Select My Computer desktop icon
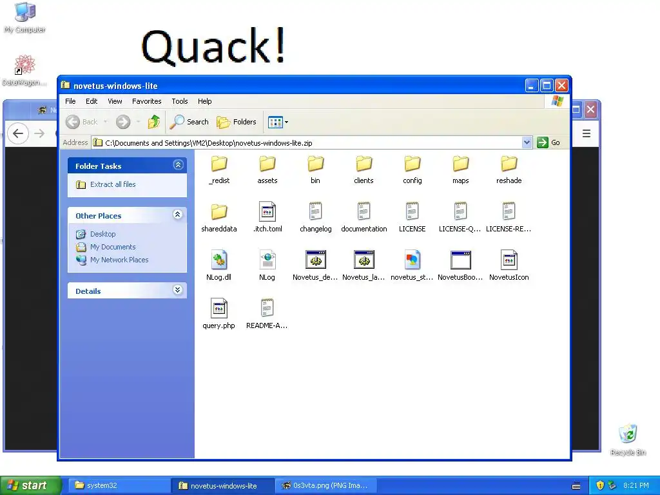Image resolution: width=660 pixels, height=495 pixels. pos(24,17)
